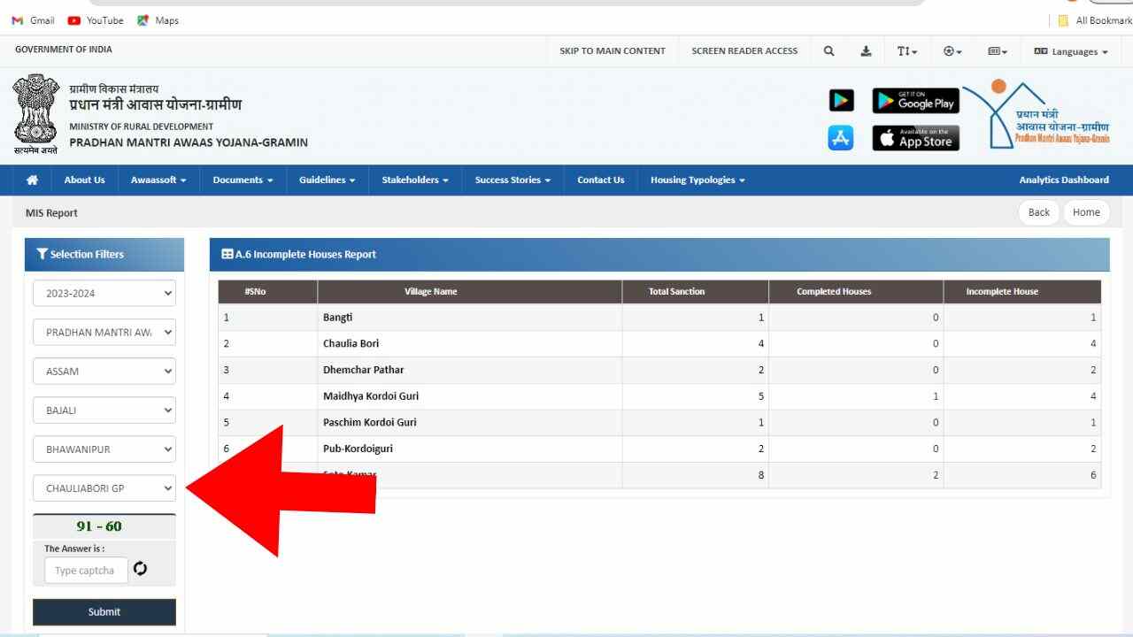Open the accessibility options dropdown
Screen dimensions: 1133x637
pyautogui.click(x=952, y=51)
